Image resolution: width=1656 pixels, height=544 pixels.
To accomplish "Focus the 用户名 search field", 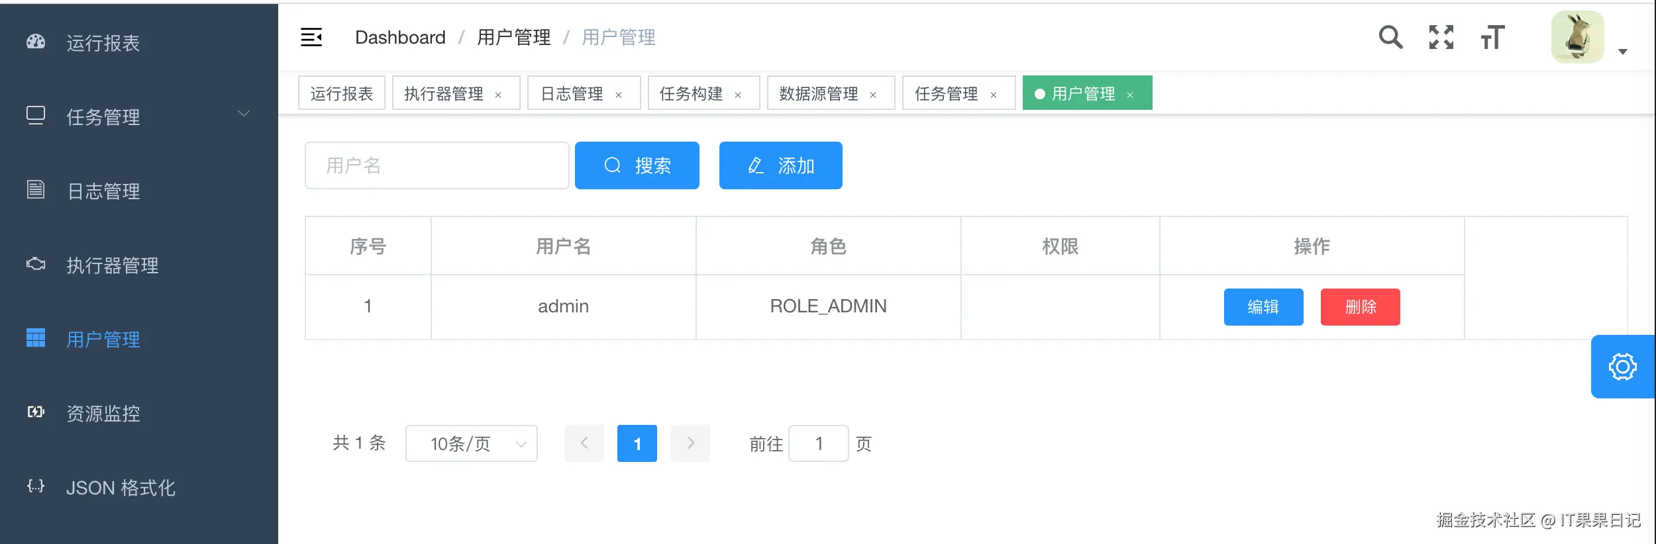I will pyautogui.click(x=437, y=165).
